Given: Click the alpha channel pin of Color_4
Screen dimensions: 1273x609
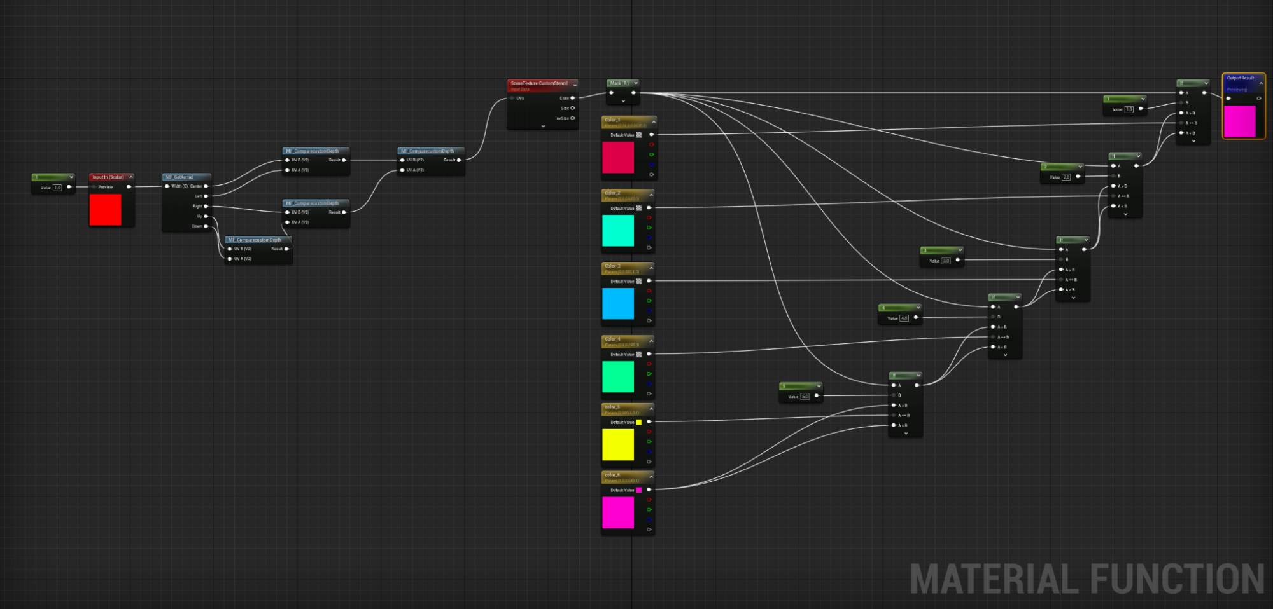Looking at the screenshot, I should [649, 394].
